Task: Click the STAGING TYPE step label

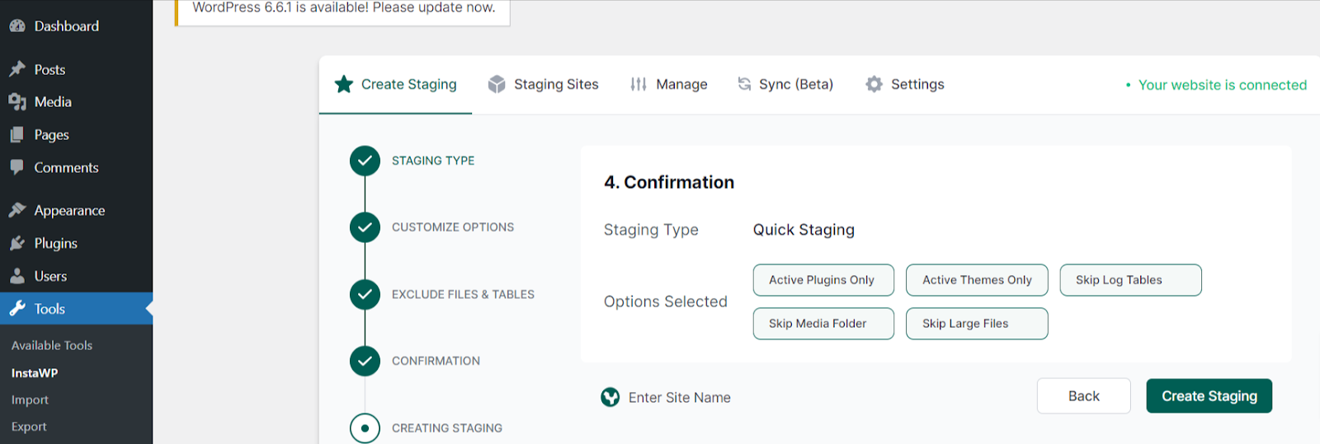Action: [x=433, y=161]
